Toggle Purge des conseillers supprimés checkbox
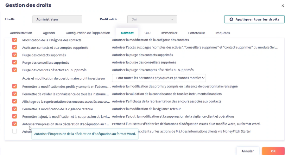 click(x=15, y=62)
